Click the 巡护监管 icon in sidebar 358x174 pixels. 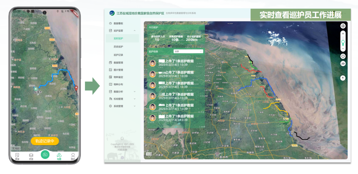pyautogui.click(x=111, y=31)
